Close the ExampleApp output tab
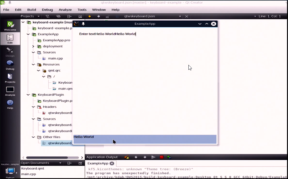The height and width of the screenshot is (179, 288). tap(112, 163)
